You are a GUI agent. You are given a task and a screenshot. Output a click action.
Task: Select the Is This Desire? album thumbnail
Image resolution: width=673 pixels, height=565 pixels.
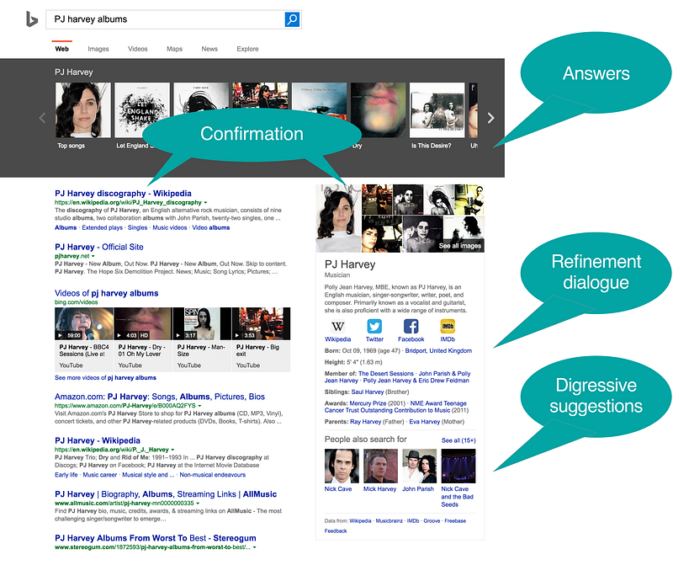tap(437, 110)
